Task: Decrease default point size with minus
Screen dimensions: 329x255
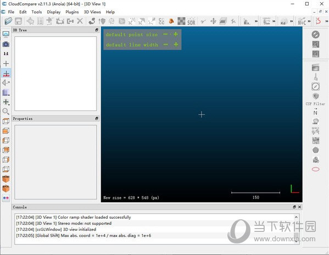Action: pos(165,34)
